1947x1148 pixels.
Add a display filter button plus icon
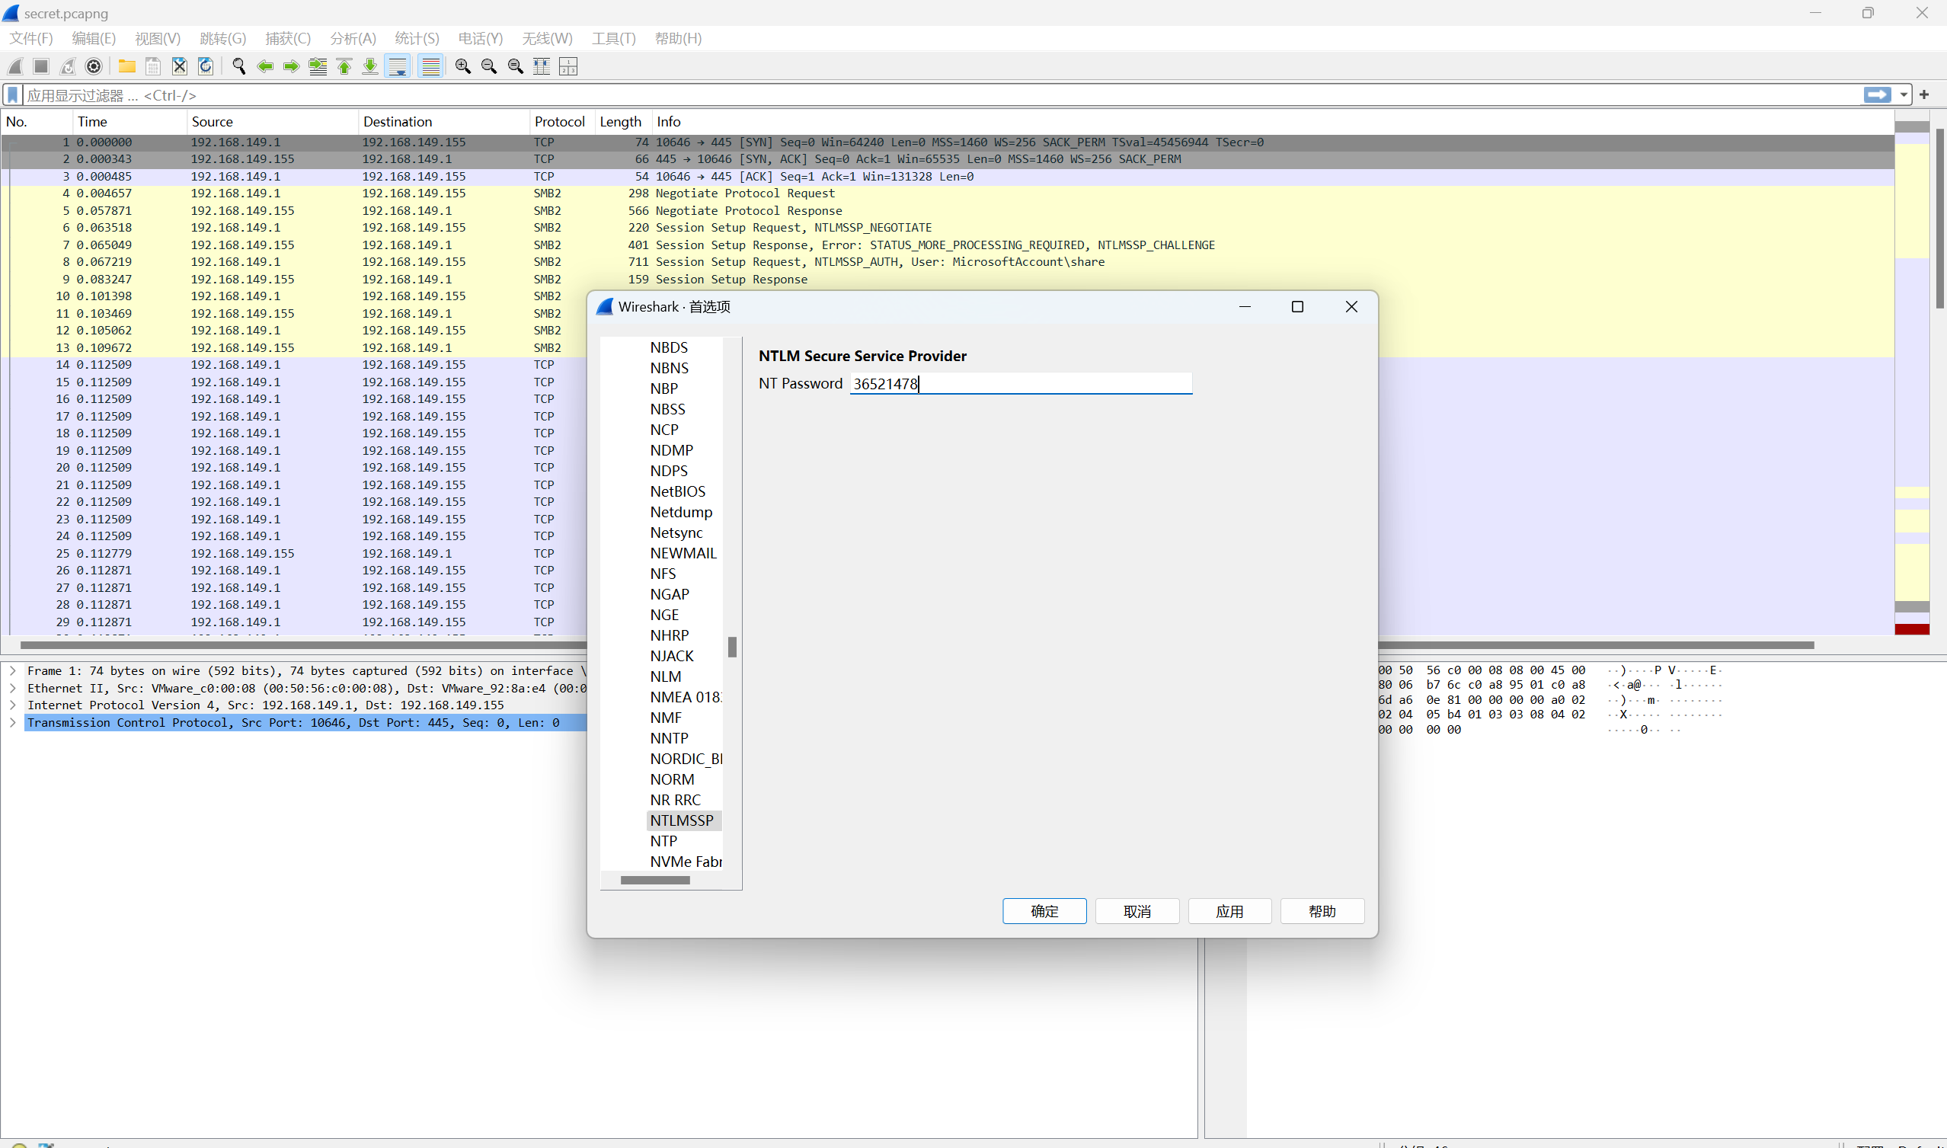tap(1925, 94)
